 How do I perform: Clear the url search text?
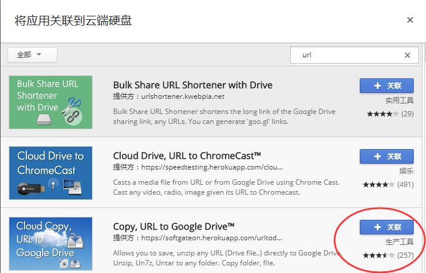pos(407,56)
